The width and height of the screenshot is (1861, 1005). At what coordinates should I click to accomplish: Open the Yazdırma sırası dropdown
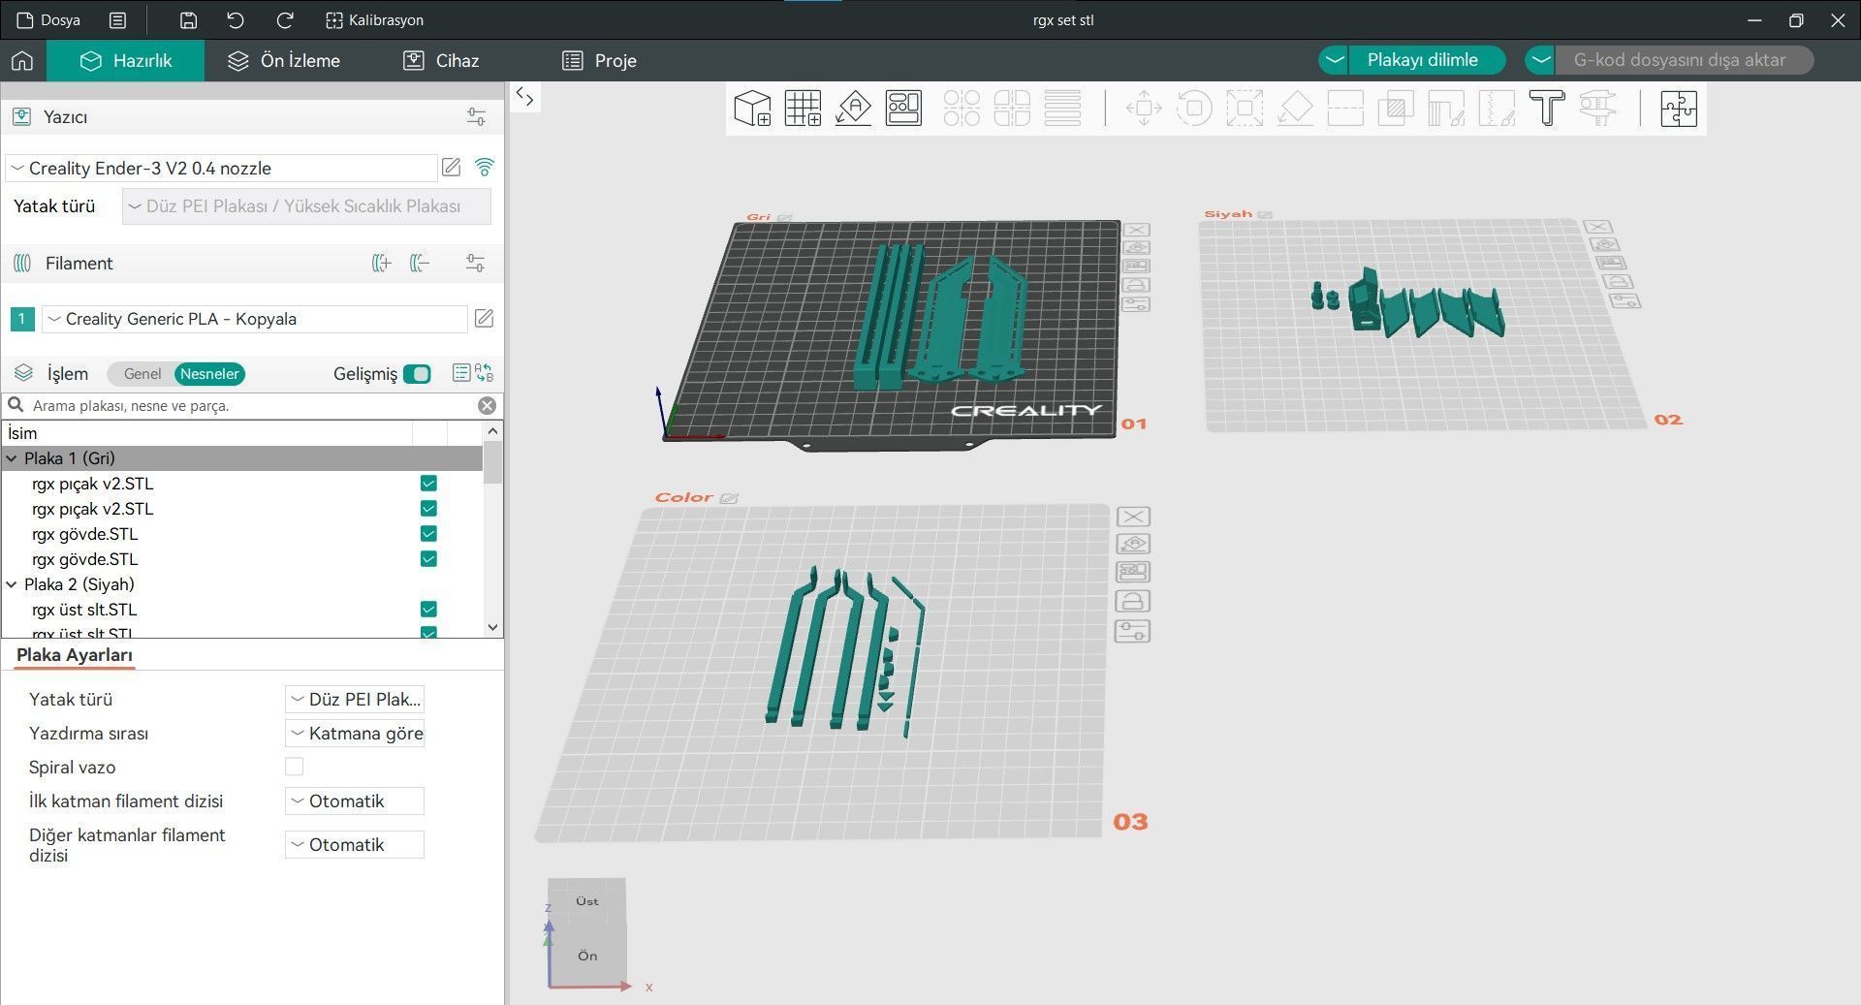click(x=355, y=734)
